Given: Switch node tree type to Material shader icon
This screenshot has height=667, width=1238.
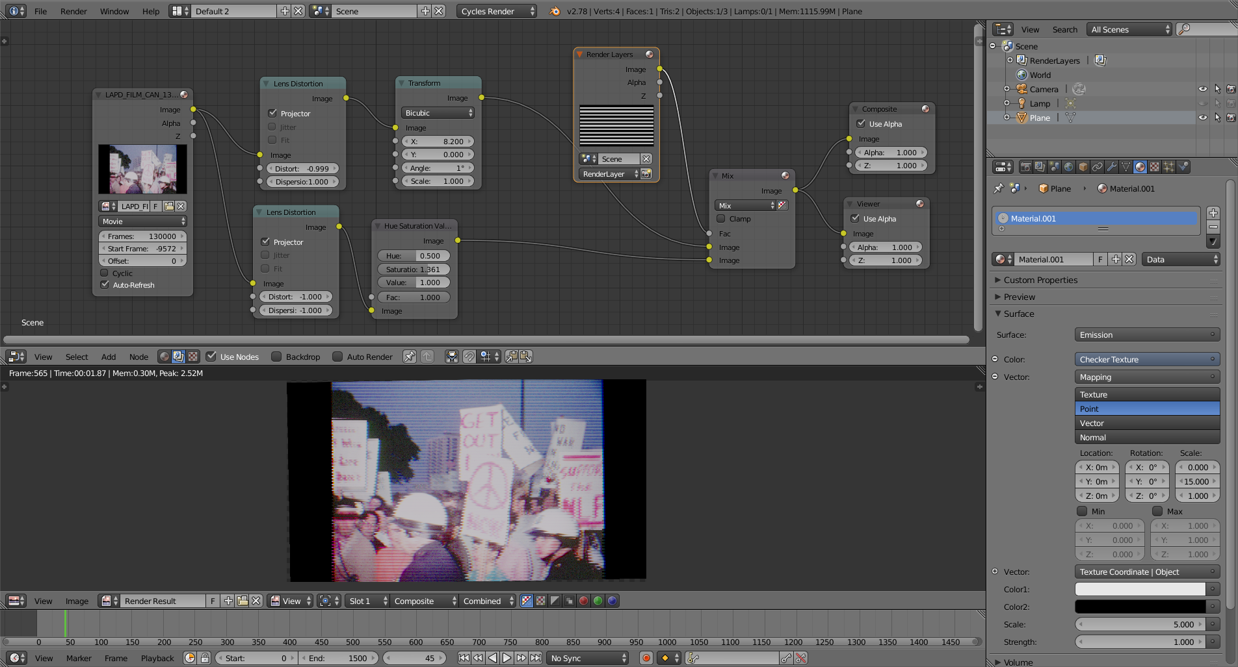Looking at the screenshot, I should pyautogui.click(x=165, y=357).
